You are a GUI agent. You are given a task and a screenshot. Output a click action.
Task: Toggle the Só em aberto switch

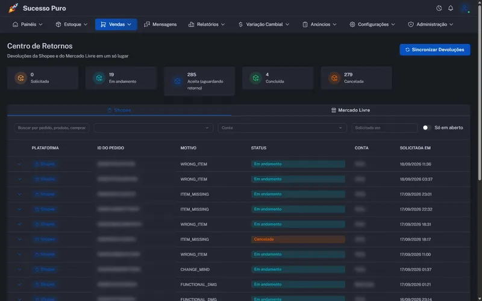click(427, 128)
